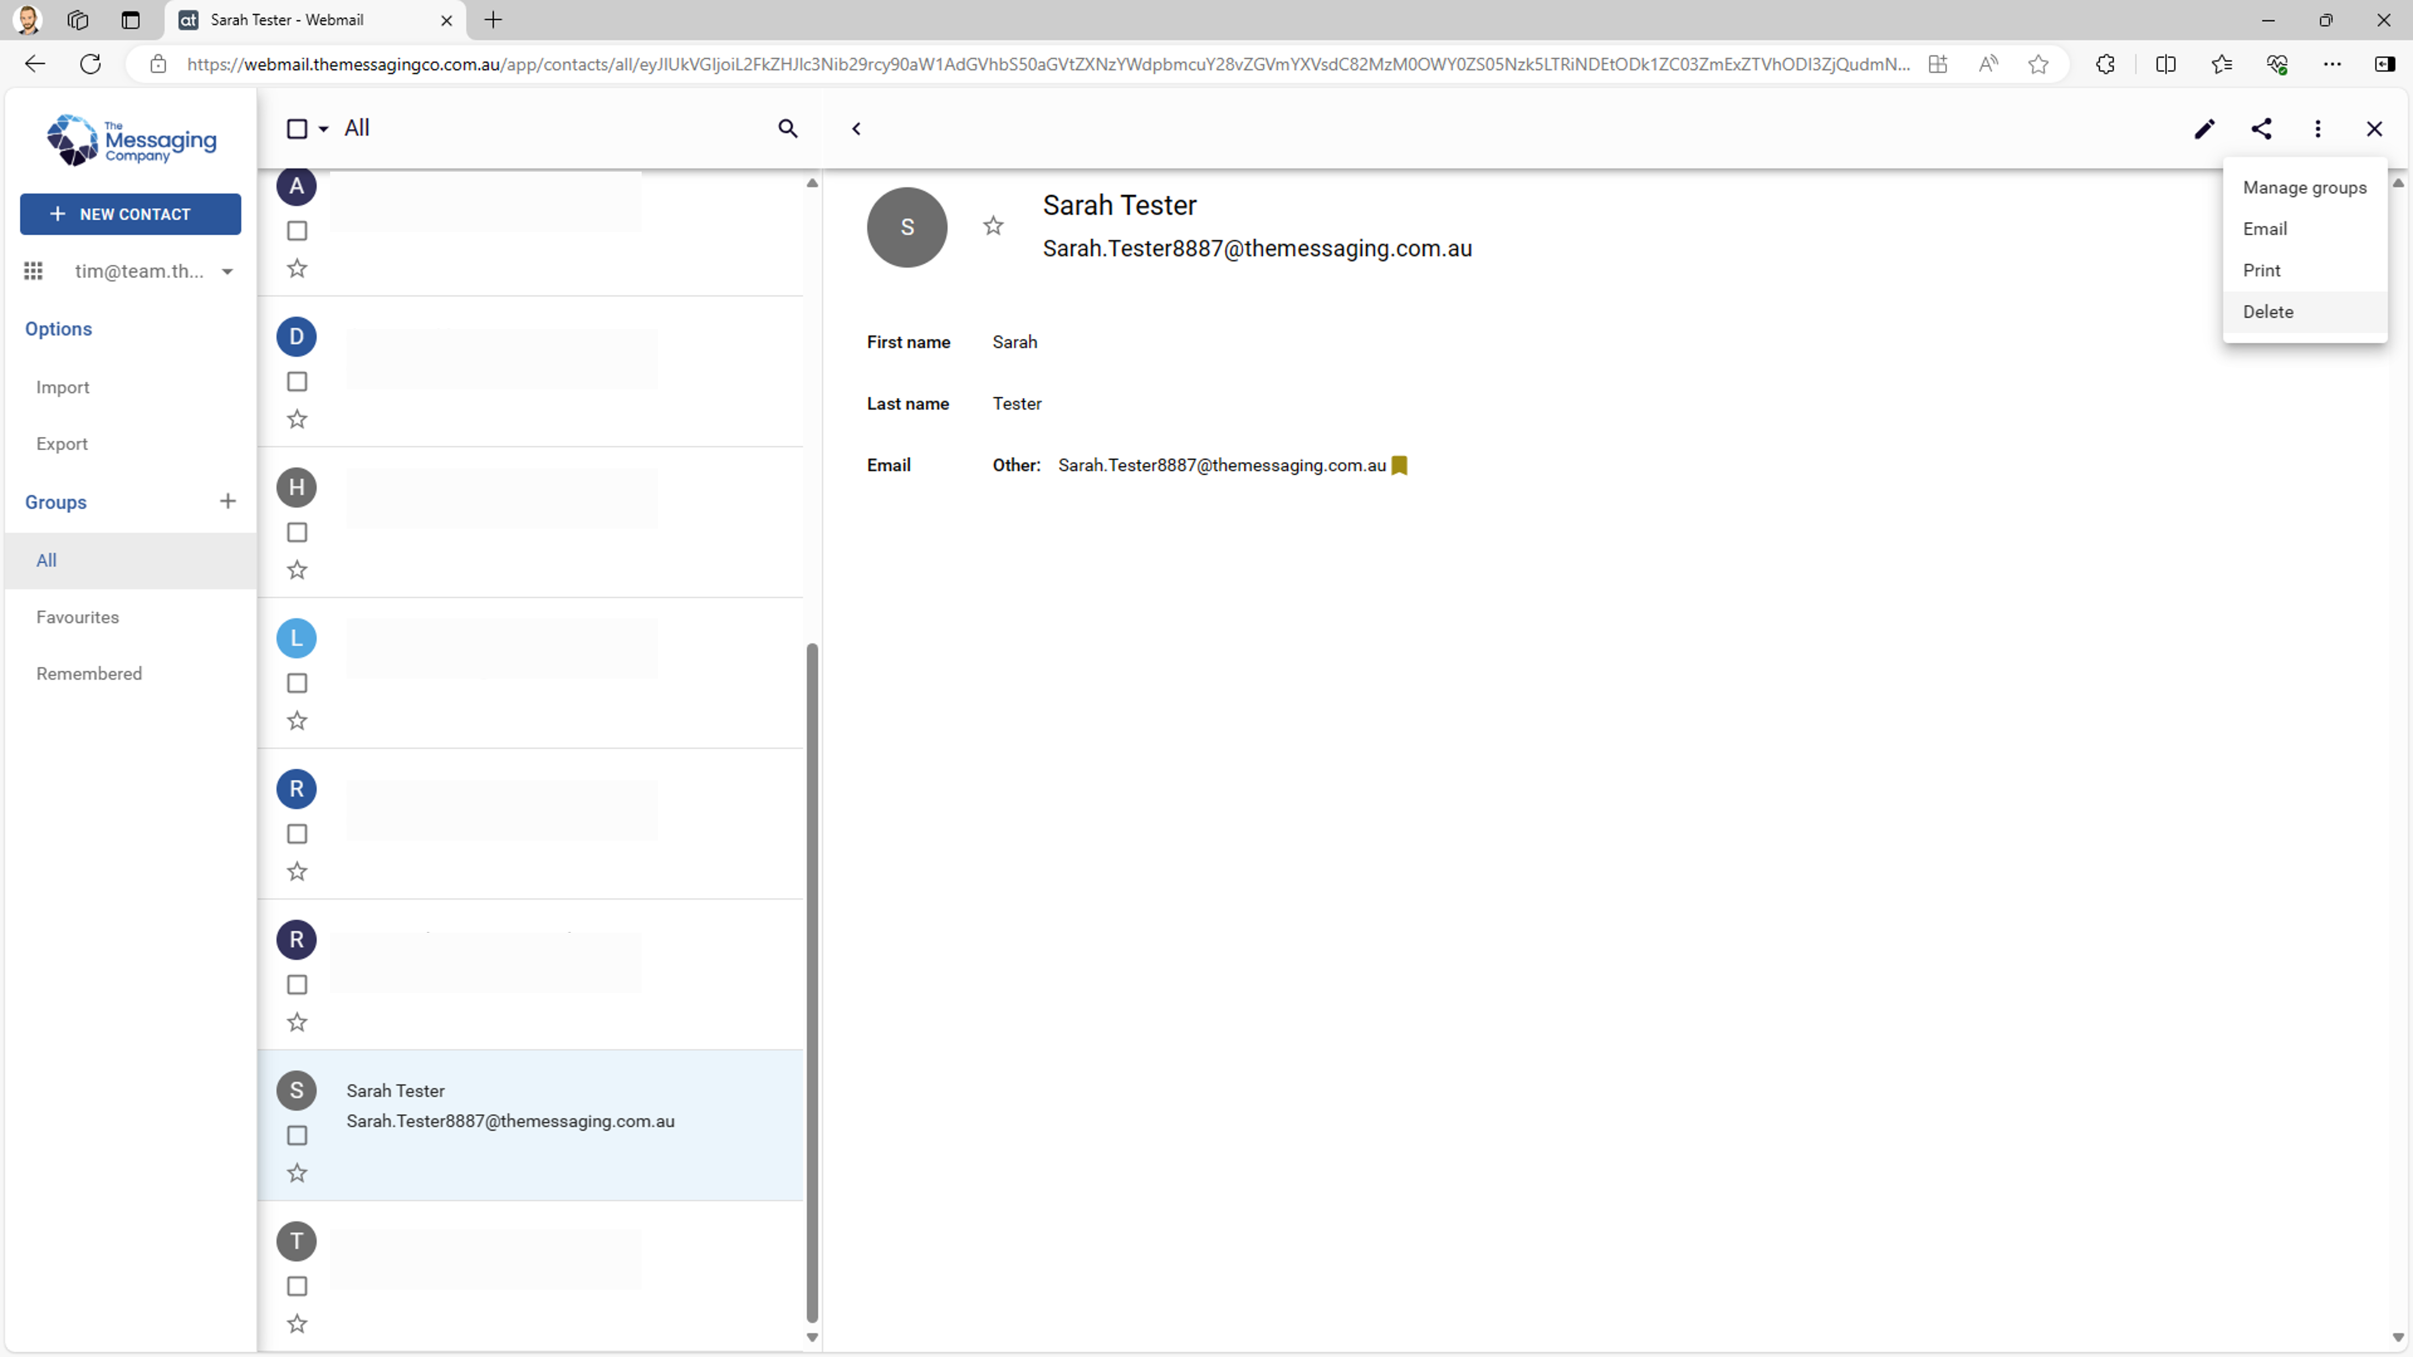Image resolution: width=2413 pixels, height=1357 pixels.
Task: Click the browser back arrow
Action: 35,64
